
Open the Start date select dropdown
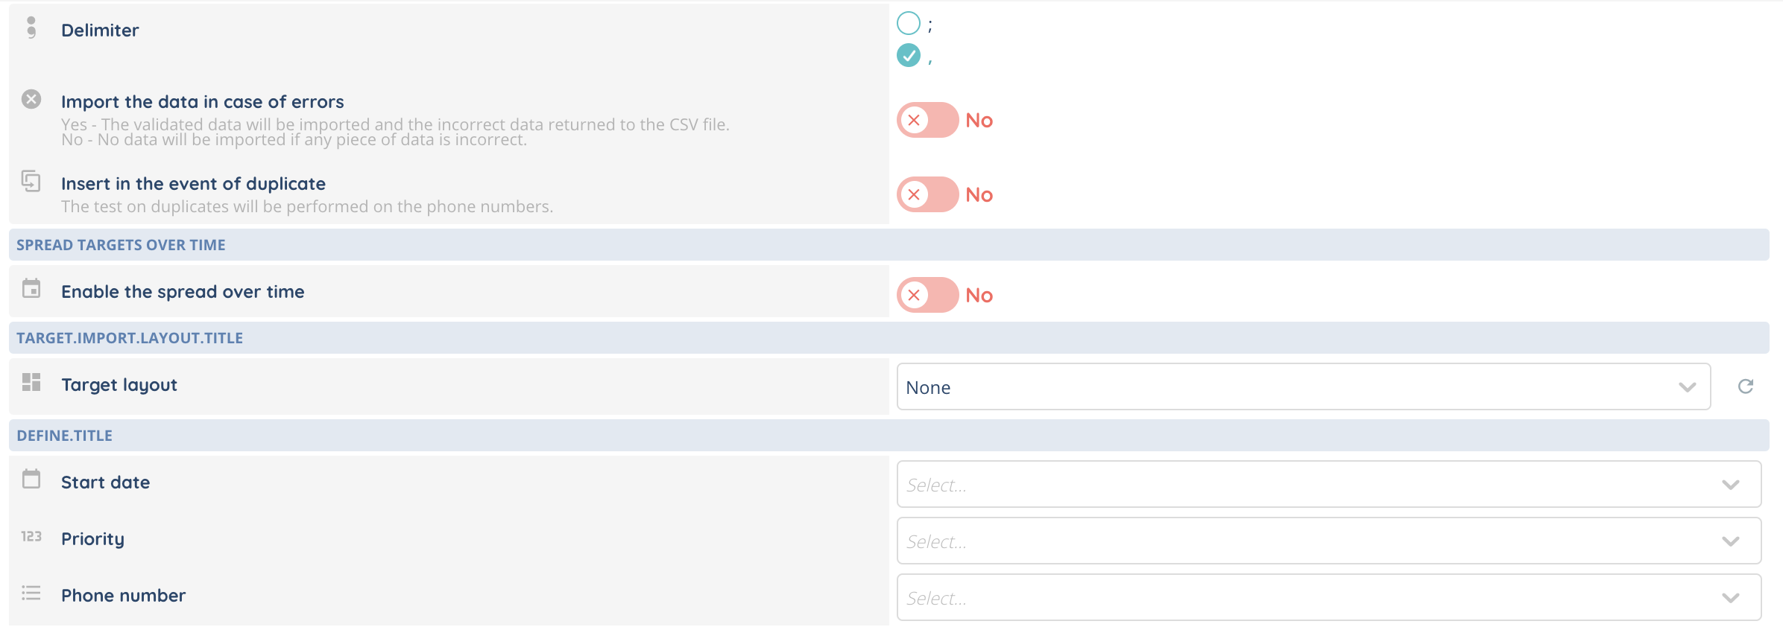[1328, 485]
